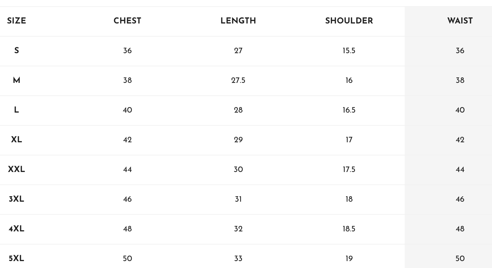
Task: Select the 5XL size row label
Action: click(16, 258)
